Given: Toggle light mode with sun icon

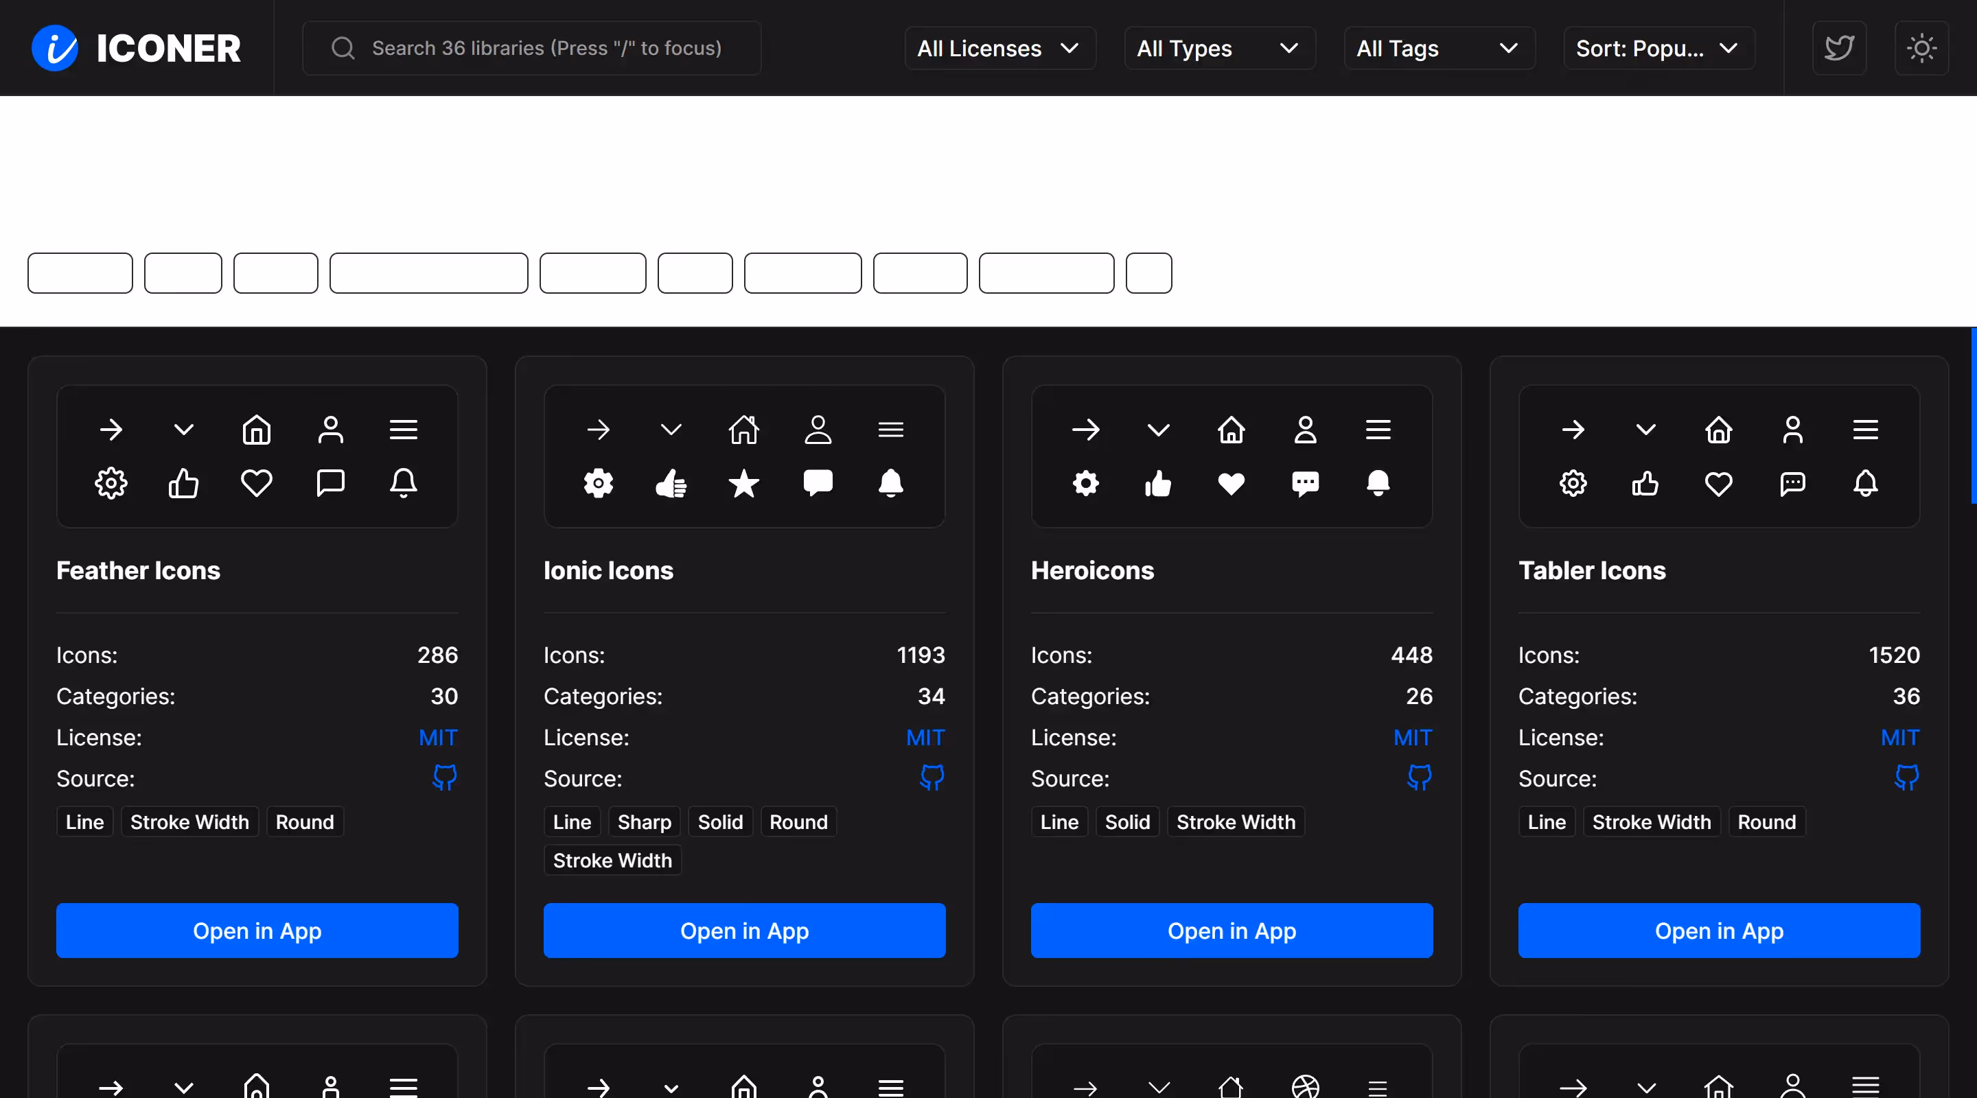Looking at the screenshot, I should pos(1921,48).
